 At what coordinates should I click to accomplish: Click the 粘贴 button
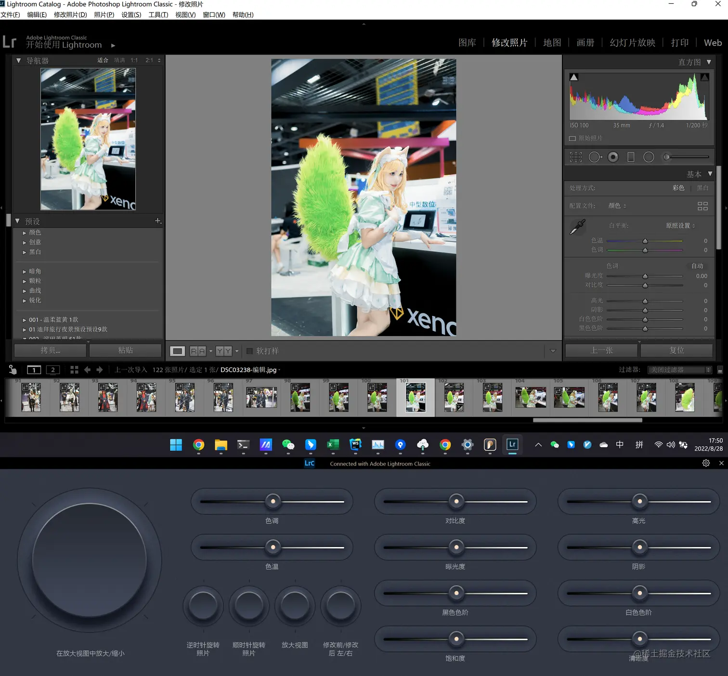click(x=126, y=350)
